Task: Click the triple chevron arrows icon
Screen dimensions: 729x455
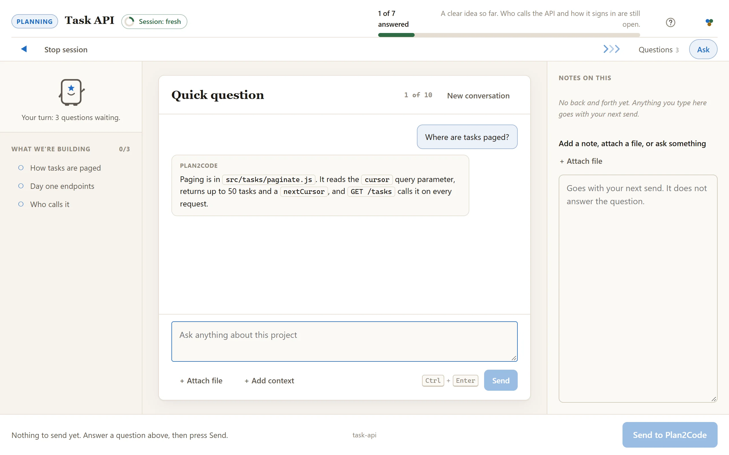Action: (611, 49)
